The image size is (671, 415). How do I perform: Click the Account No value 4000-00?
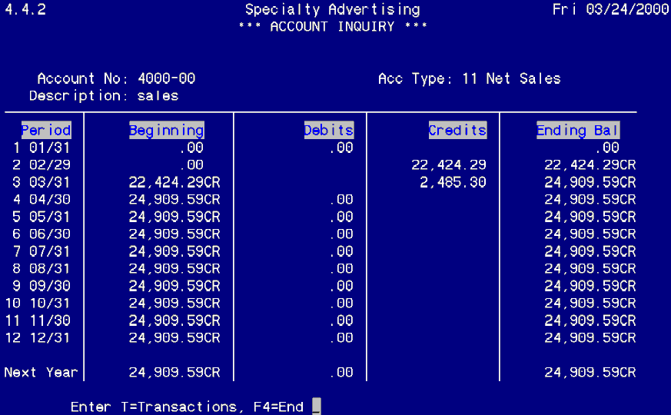167,78
